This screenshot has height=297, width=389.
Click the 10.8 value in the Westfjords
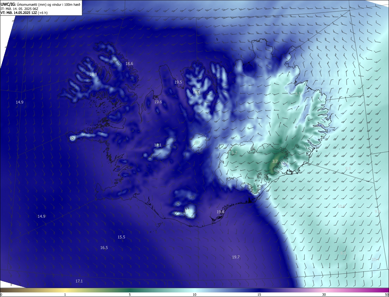(x=93, y=74)
